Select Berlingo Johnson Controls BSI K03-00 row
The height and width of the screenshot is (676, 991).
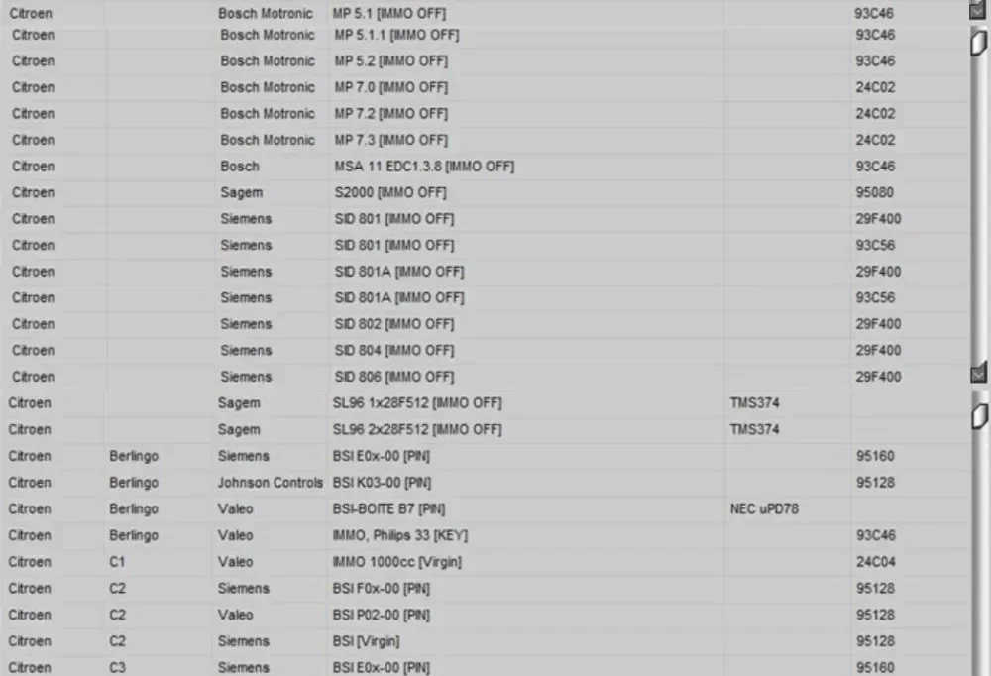486,483
